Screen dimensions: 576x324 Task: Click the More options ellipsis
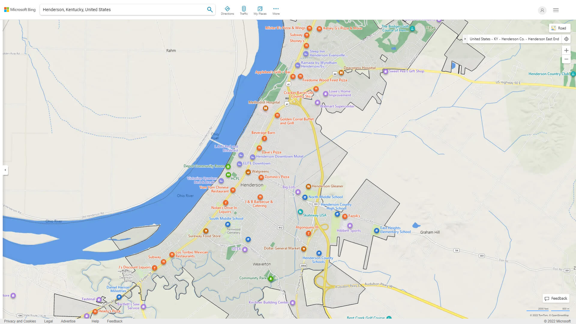[x=276, y=10]
